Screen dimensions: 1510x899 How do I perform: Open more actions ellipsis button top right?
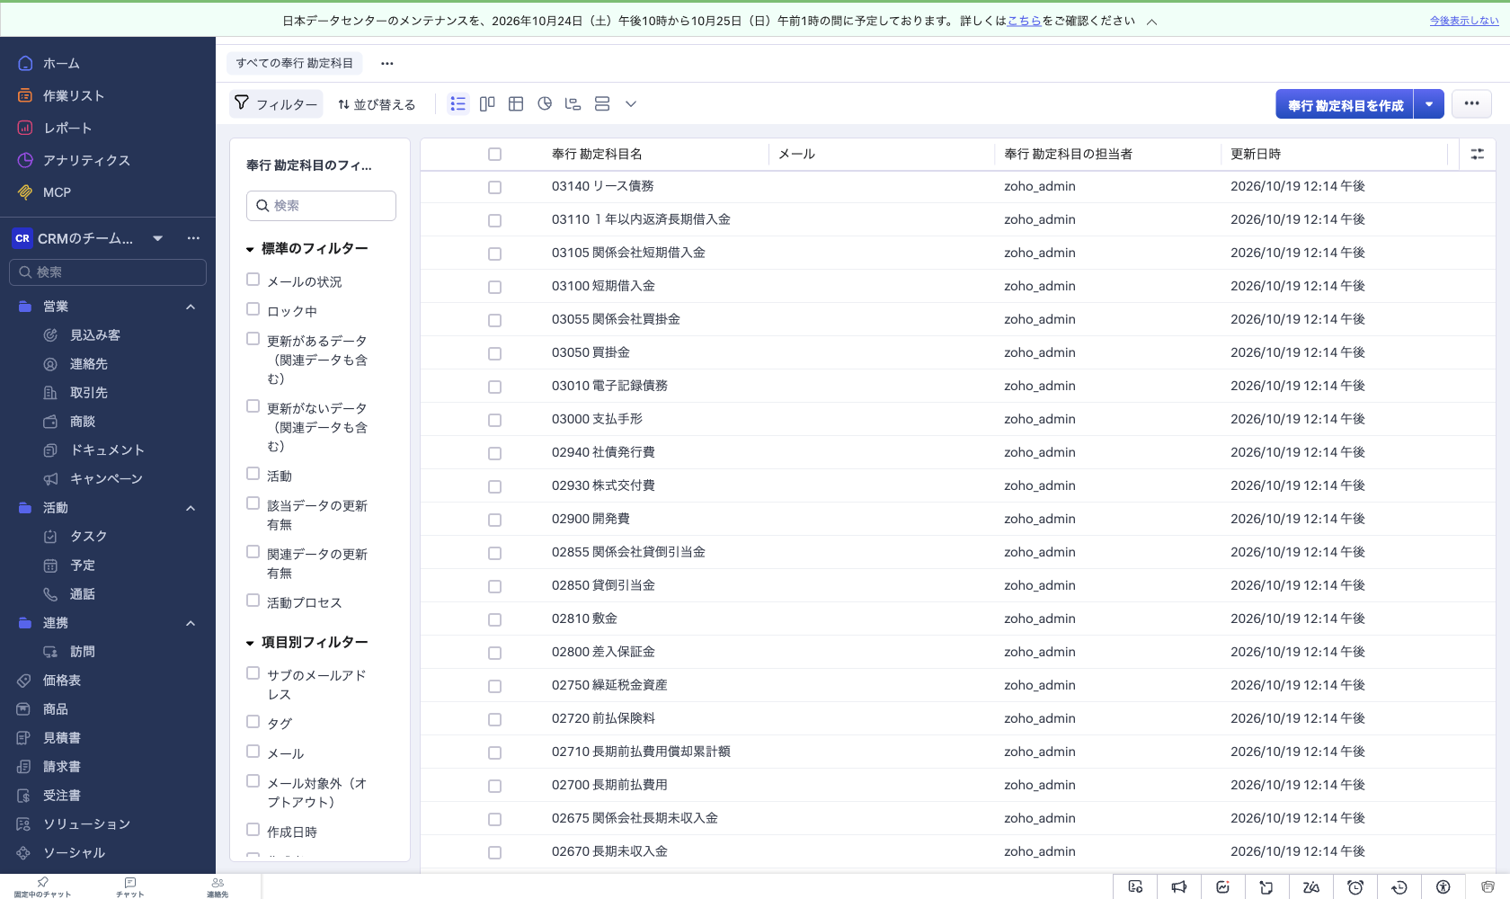[1471, 103]
